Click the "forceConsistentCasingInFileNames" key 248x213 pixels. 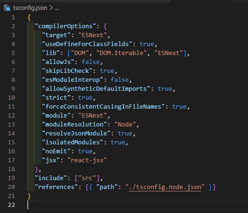pos(103,106)
